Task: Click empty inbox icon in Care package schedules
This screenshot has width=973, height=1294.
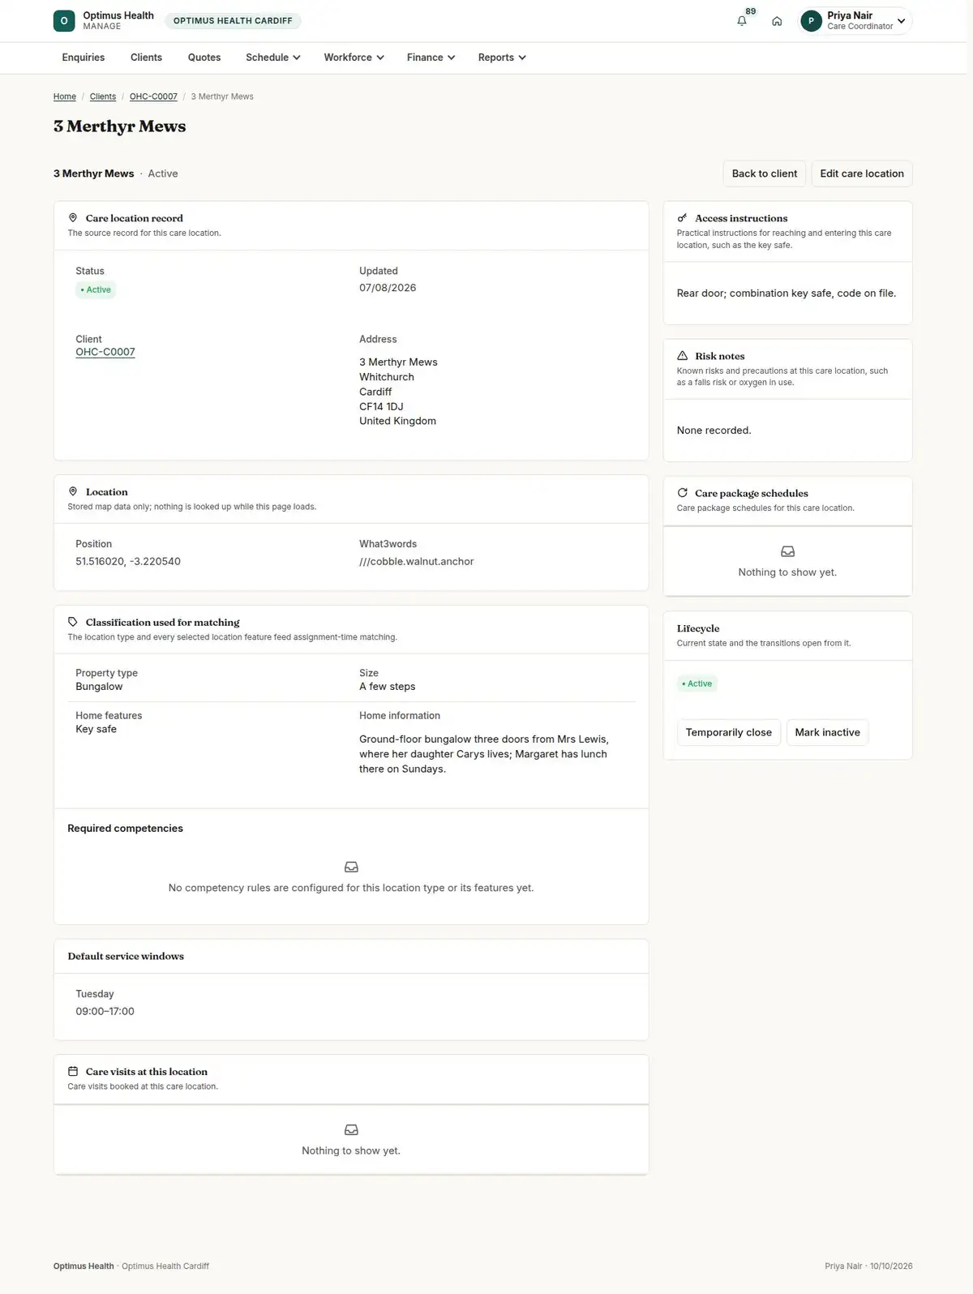Action: click(x=787, y=551)
